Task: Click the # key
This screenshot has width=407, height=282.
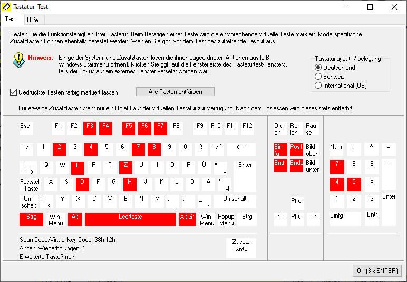Action: point(224,184)
